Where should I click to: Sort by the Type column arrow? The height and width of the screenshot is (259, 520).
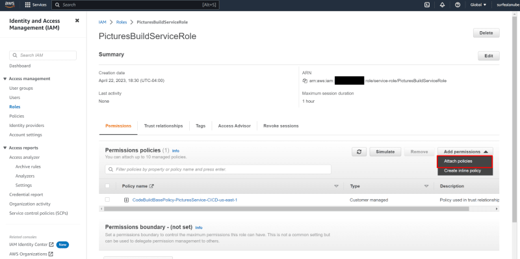pyautogui.click(x=426, y=186)
